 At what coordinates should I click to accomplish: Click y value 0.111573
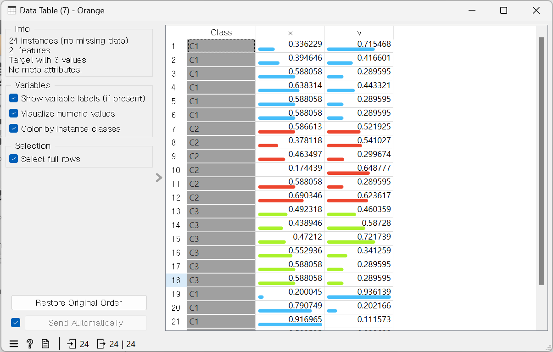click(x=374, y=319)
